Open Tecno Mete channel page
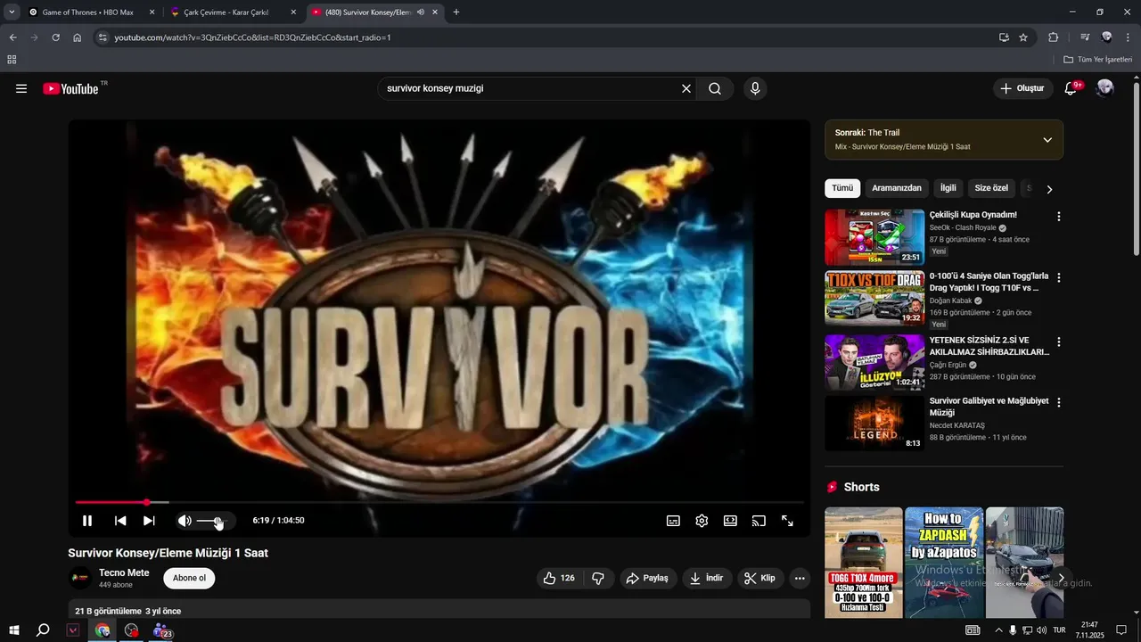 (x=124, y=572)
